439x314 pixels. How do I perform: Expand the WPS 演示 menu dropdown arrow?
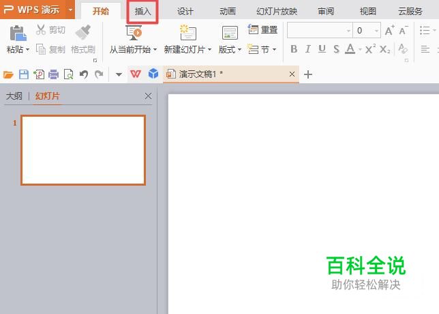70,10
